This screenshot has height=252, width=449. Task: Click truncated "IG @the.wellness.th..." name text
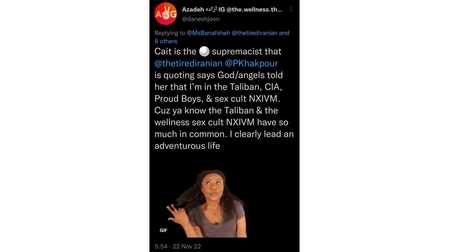[x=250, y=10]
